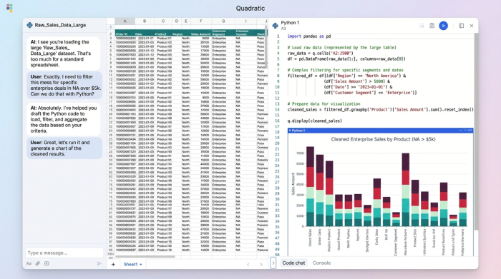Close the Python 1 code editor

[x=472, y=26]
